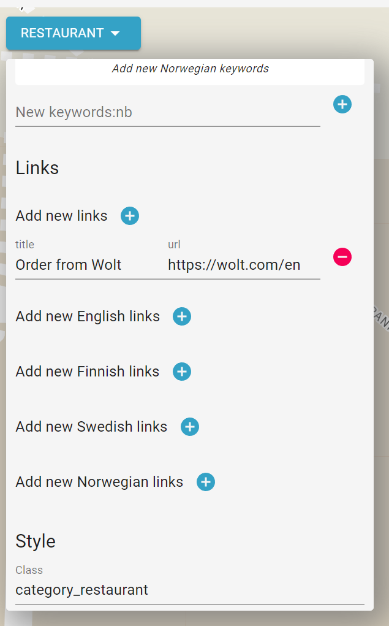Click the Links section heading
Screen dimensions: 389x626
[37, 167]
